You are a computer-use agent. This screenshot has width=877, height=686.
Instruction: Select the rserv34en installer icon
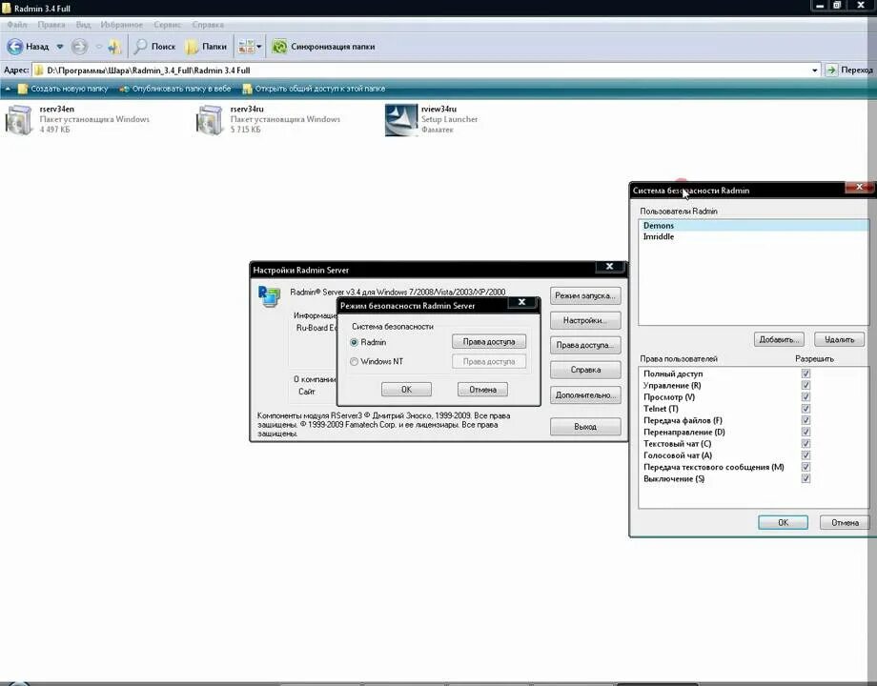(x=20, y=119)
